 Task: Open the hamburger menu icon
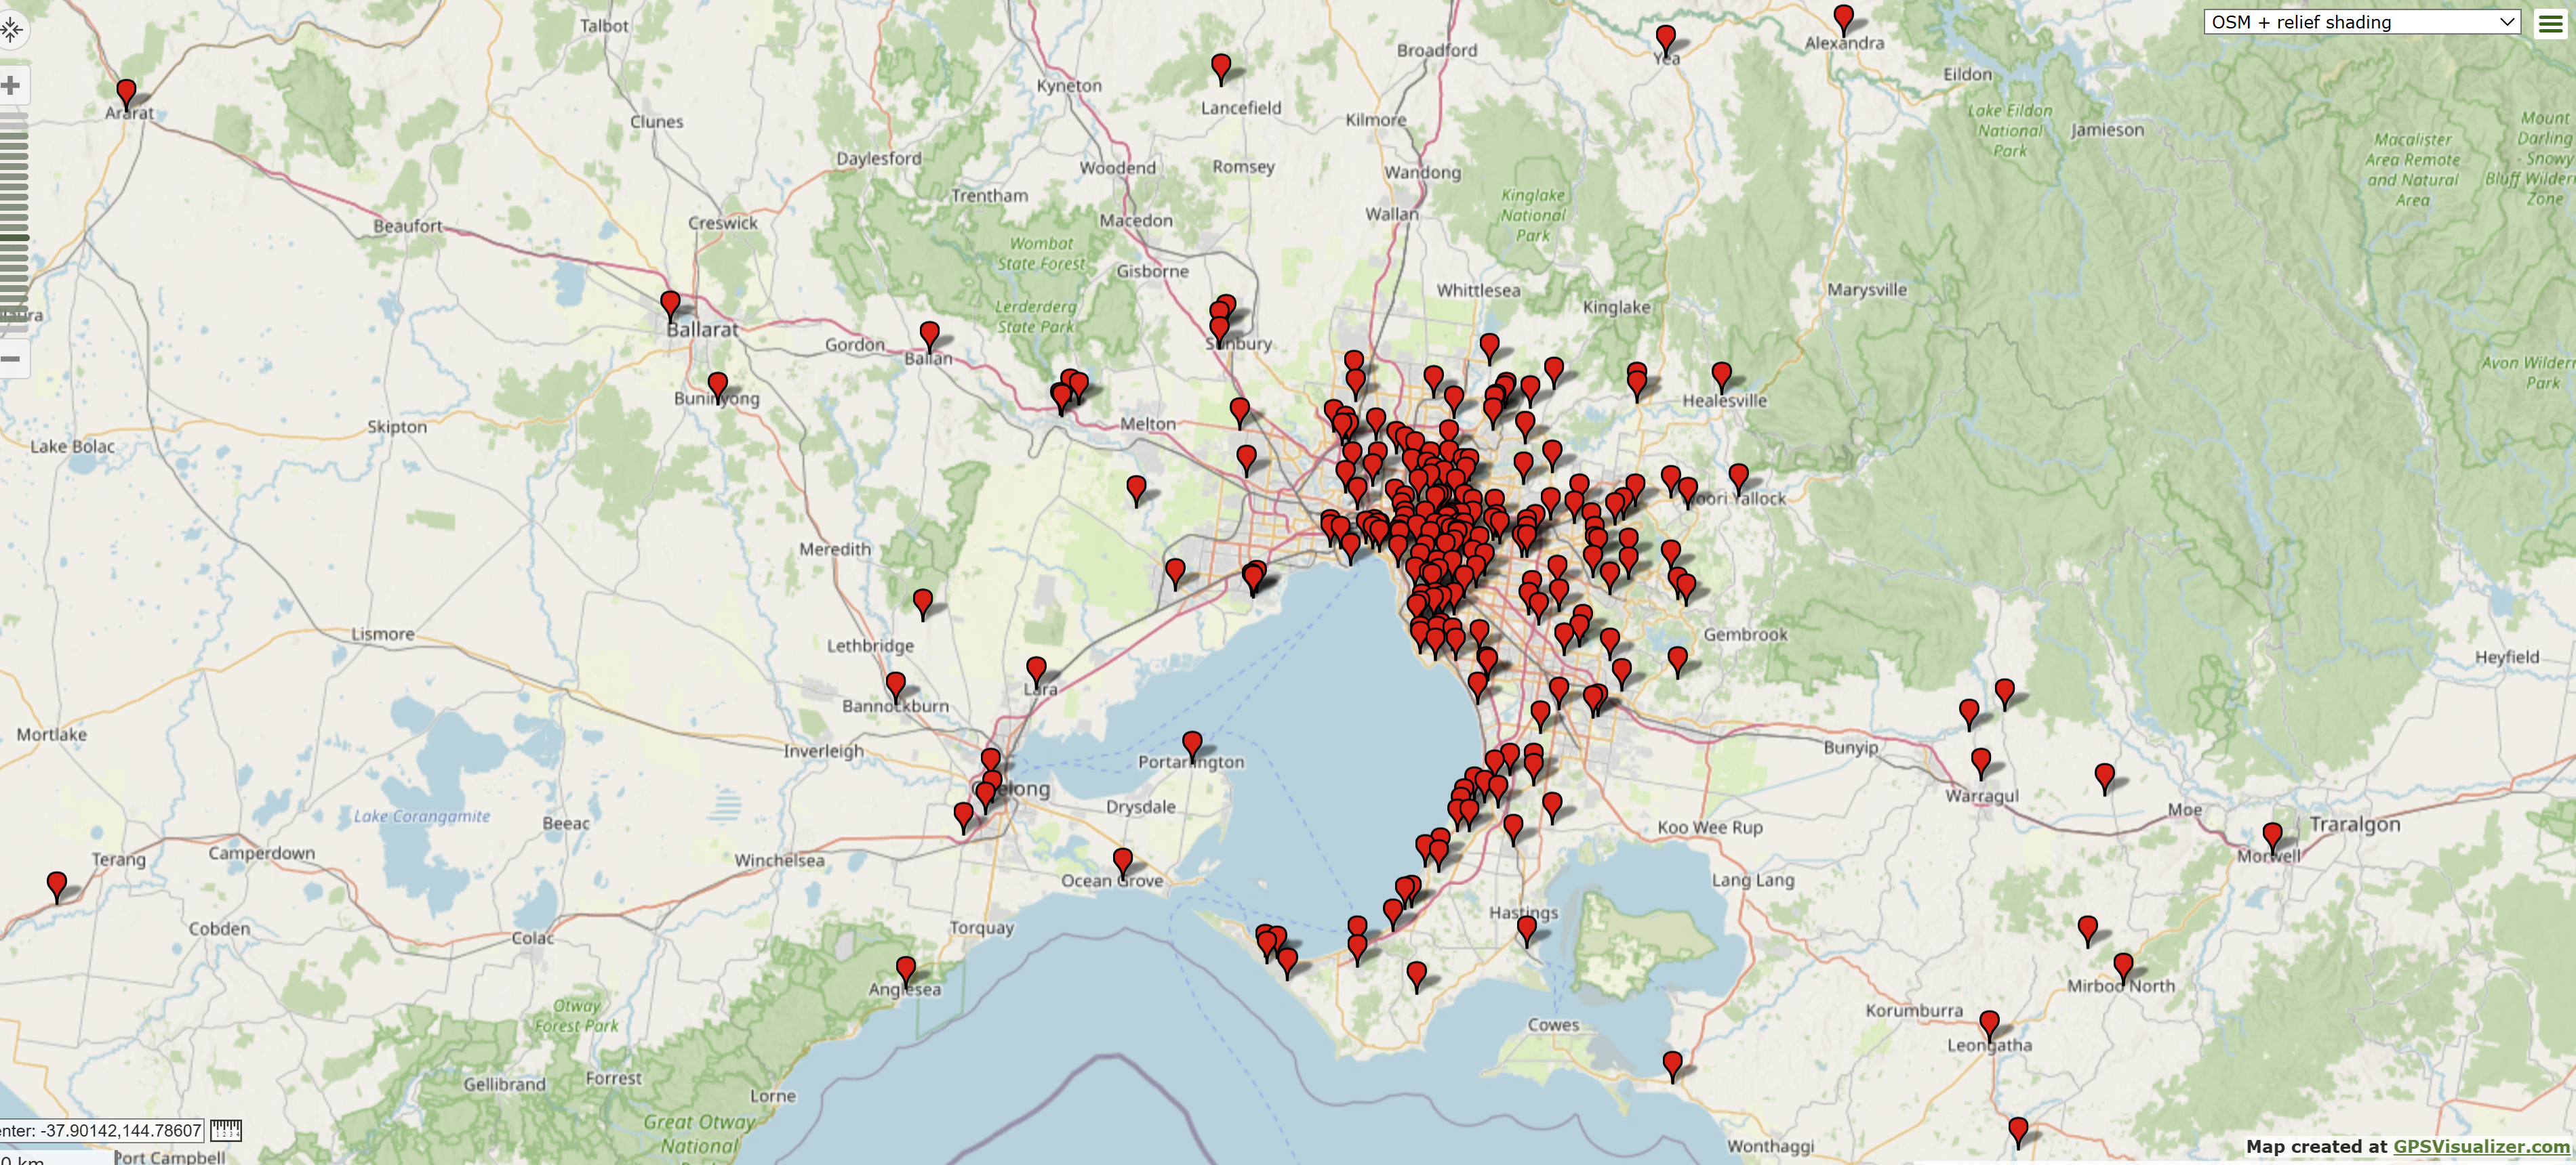point(2551,23)
